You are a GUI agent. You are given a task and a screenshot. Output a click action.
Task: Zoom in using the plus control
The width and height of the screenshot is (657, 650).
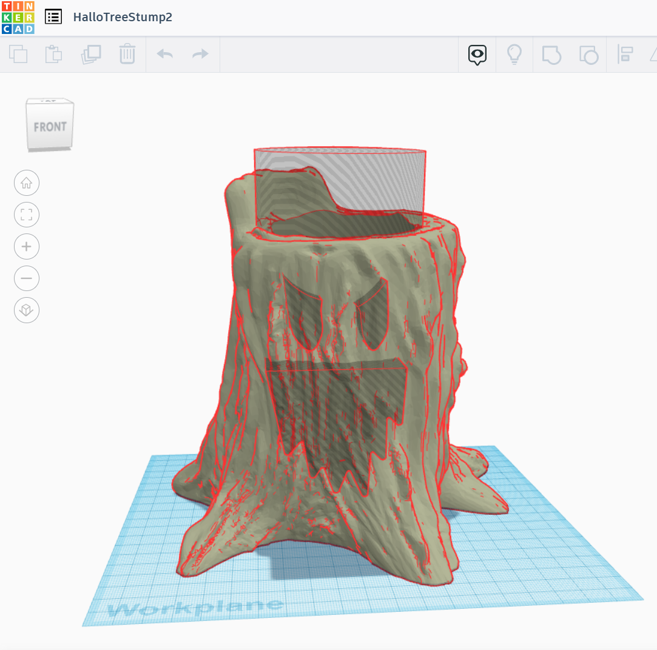27,246
